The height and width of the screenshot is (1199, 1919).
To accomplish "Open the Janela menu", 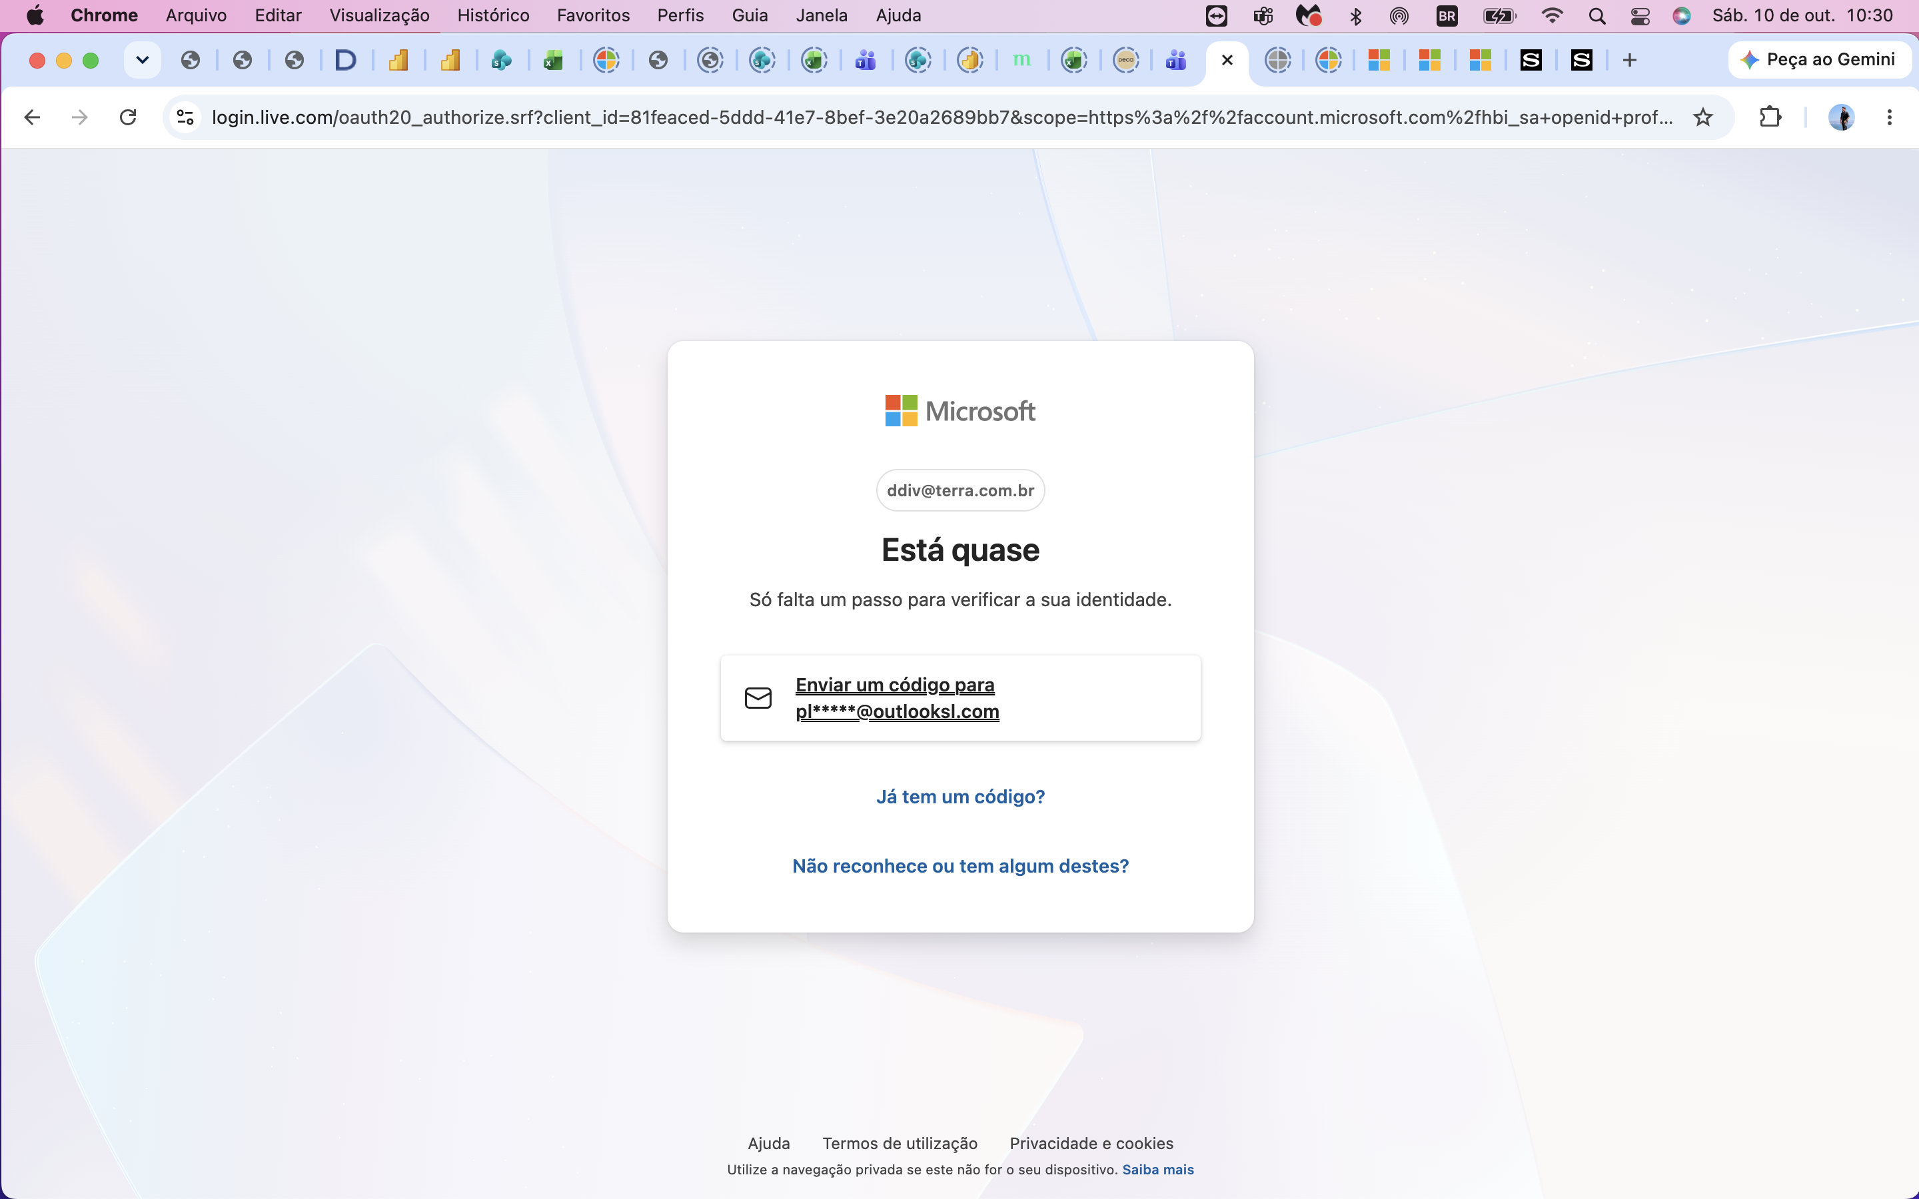I will point(822,16).
